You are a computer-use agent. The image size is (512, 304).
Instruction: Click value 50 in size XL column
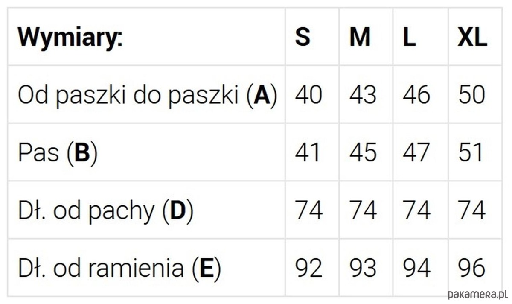pos(472,95)
